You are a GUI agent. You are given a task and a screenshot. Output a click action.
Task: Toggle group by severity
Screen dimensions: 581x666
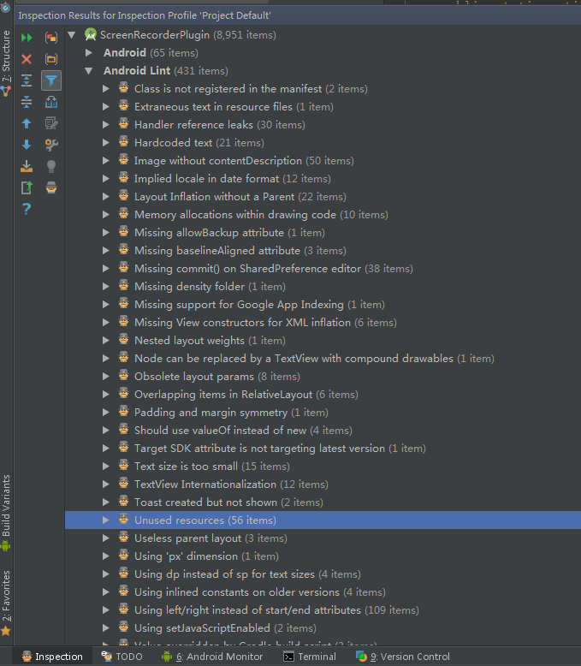[x=51, y=38]
